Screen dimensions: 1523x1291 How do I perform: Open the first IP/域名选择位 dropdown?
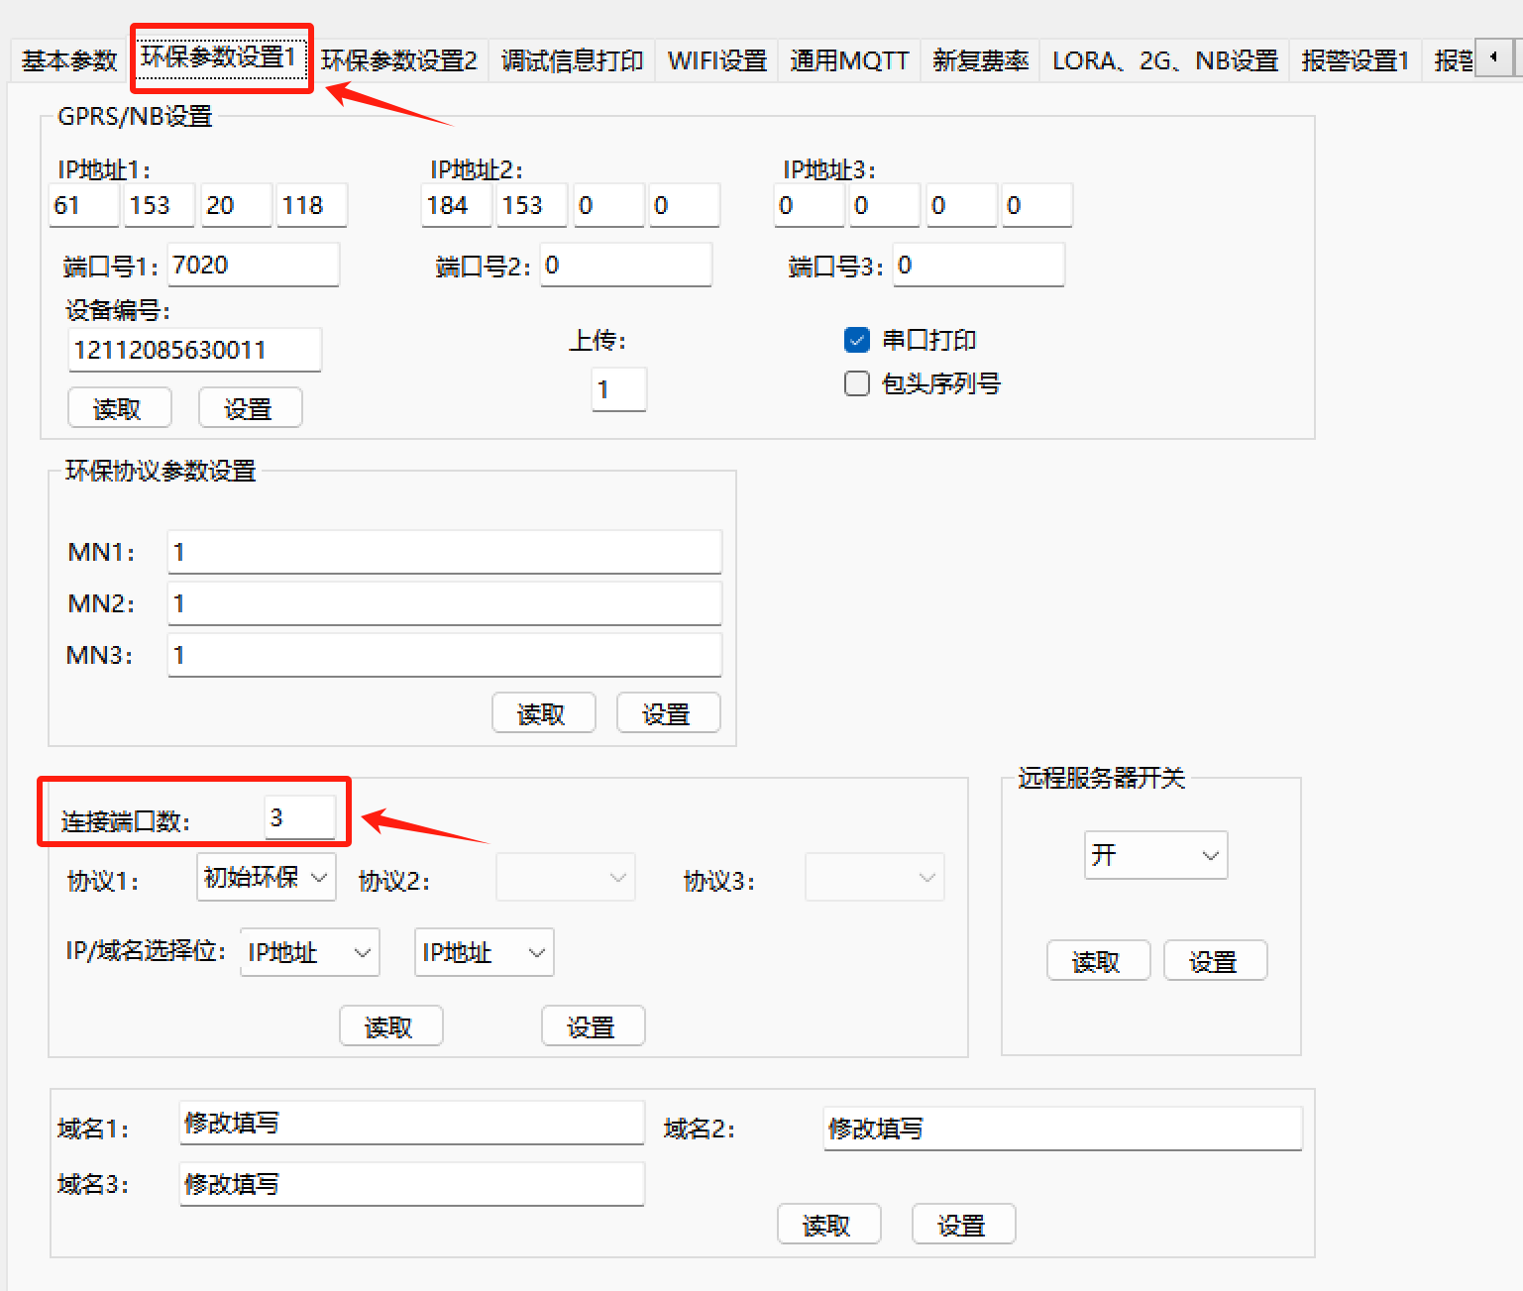coord(309,952)
